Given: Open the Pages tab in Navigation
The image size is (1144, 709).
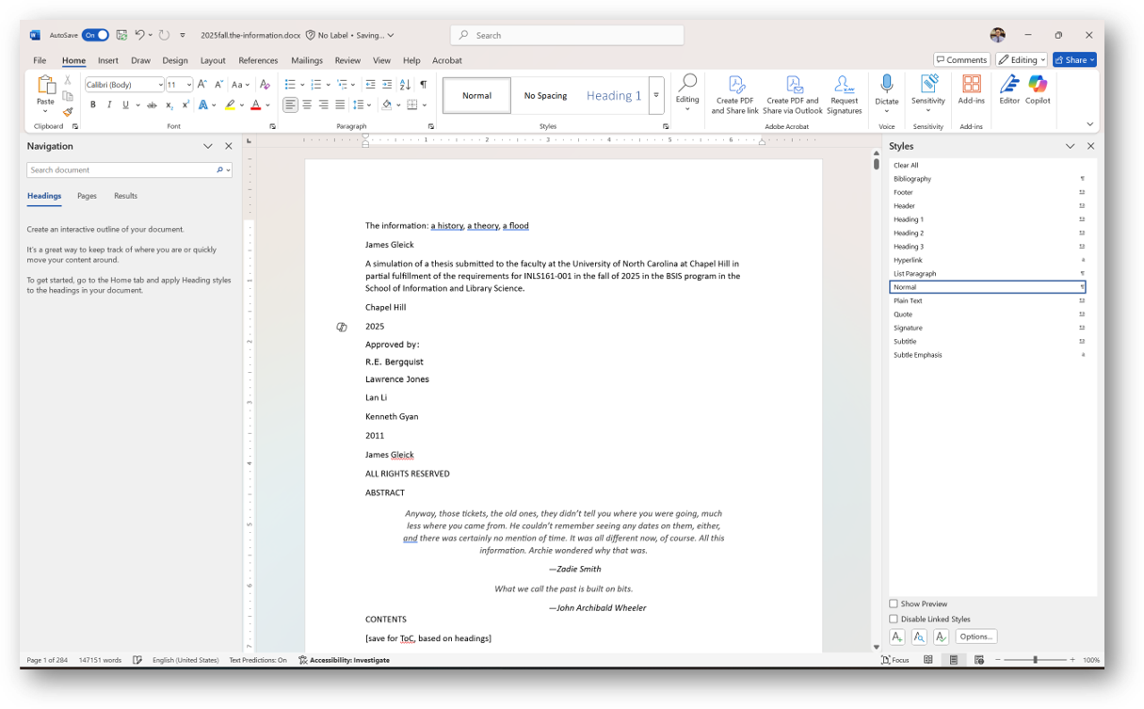Looking at the screenshot, I should tap(87, 196).
